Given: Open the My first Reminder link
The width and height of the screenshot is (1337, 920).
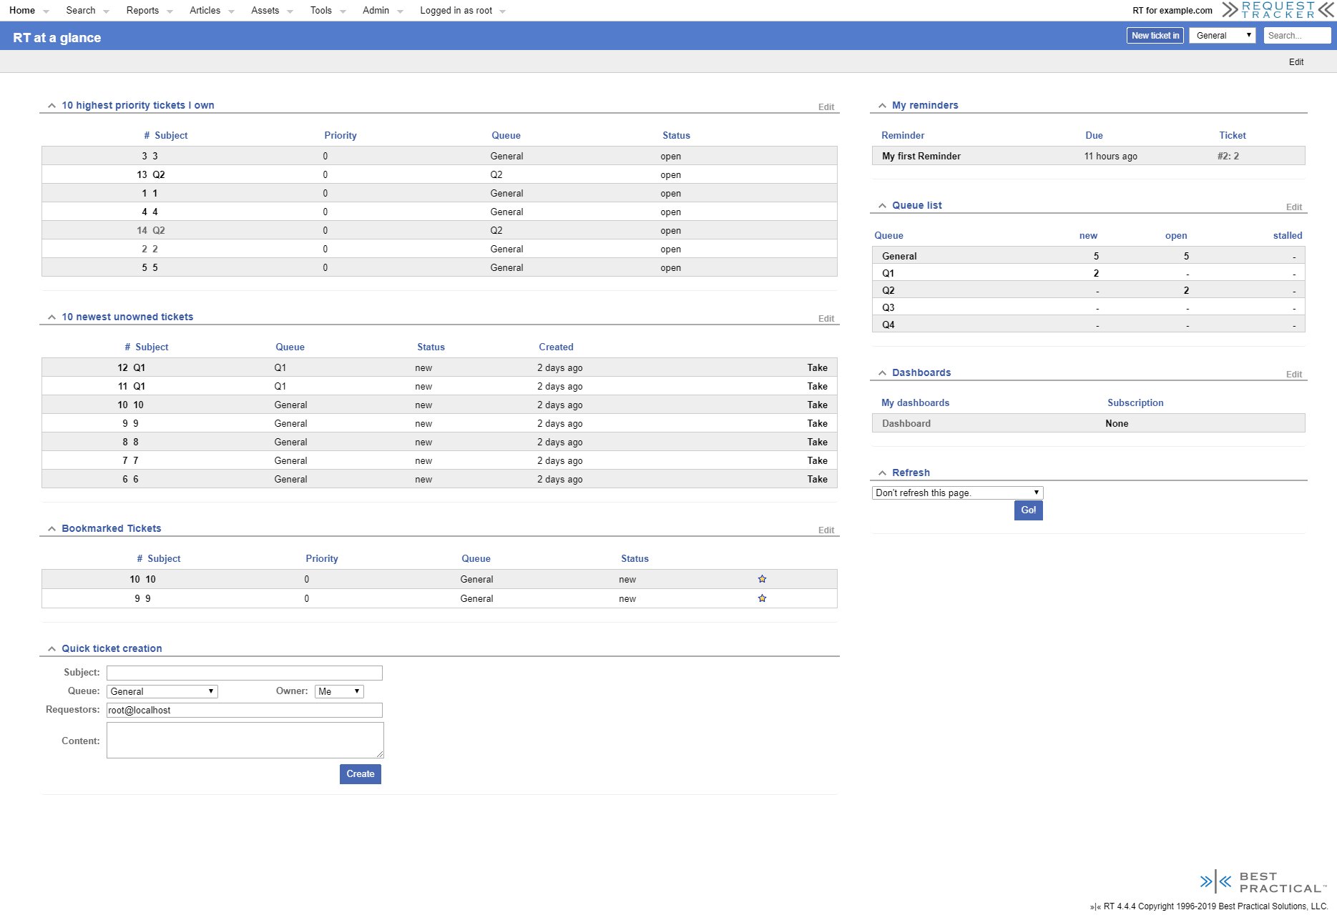Looking at the screenshot, I should 921,156.
